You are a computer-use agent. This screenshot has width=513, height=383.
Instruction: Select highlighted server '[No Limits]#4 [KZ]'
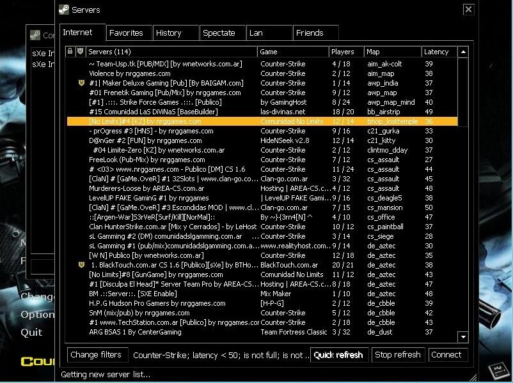click(262, 121)
